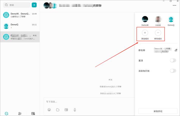Viewport: 180px width, 116px height.
Task: Select the DemoW, DemoQ group chat from 10:44
Action: [20, 15]
